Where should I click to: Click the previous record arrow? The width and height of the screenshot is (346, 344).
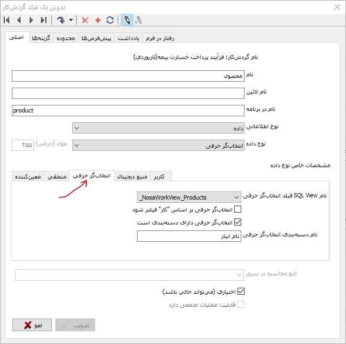pos(19,20)
